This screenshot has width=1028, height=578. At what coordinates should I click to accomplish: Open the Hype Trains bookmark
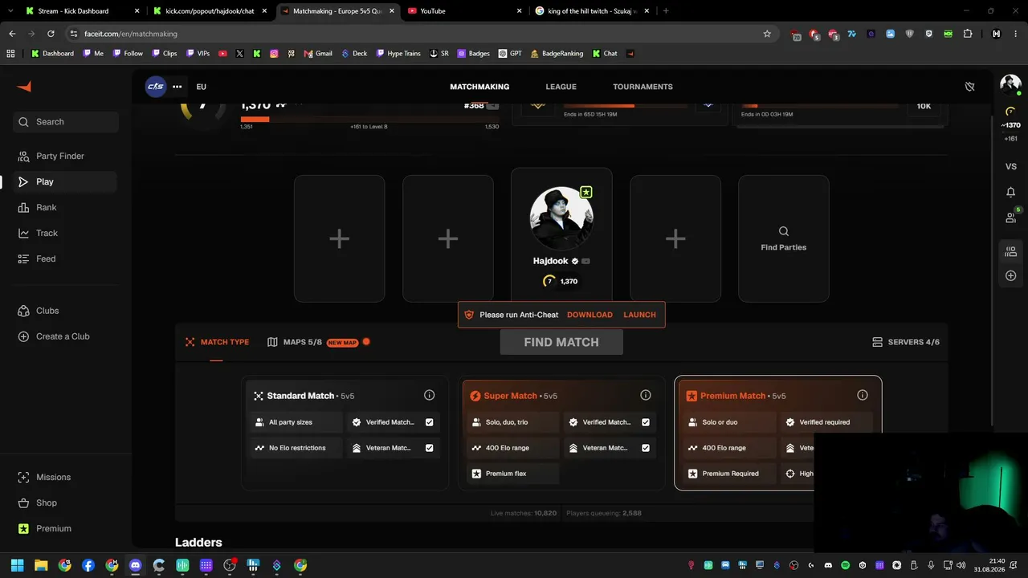tap(398, 54)
